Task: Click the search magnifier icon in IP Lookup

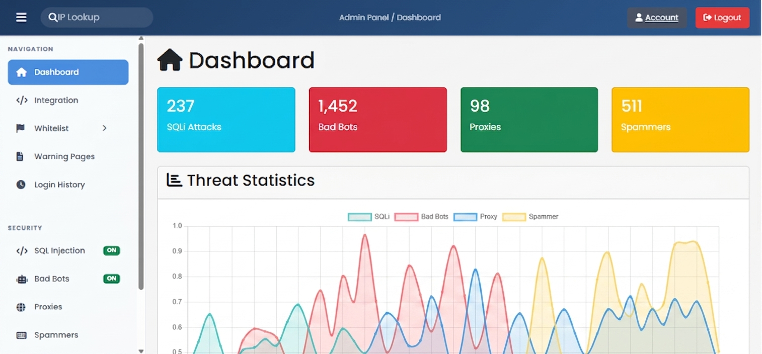Action: [x=53, y=18]
